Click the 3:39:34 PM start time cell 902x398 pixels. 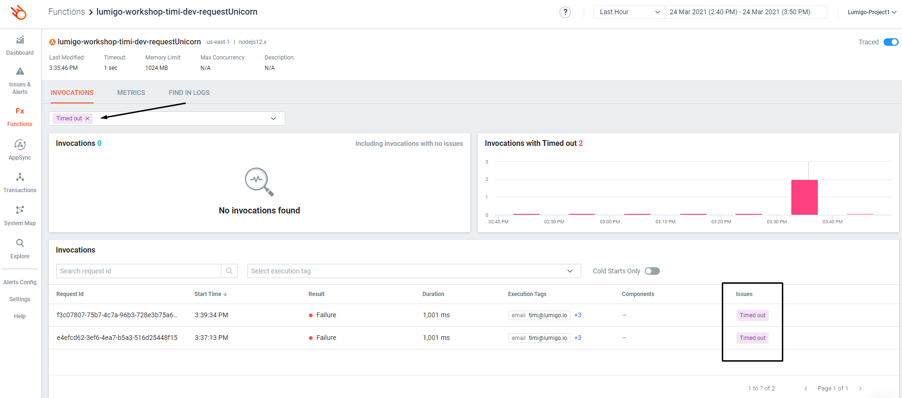click(x=211, y=315)
